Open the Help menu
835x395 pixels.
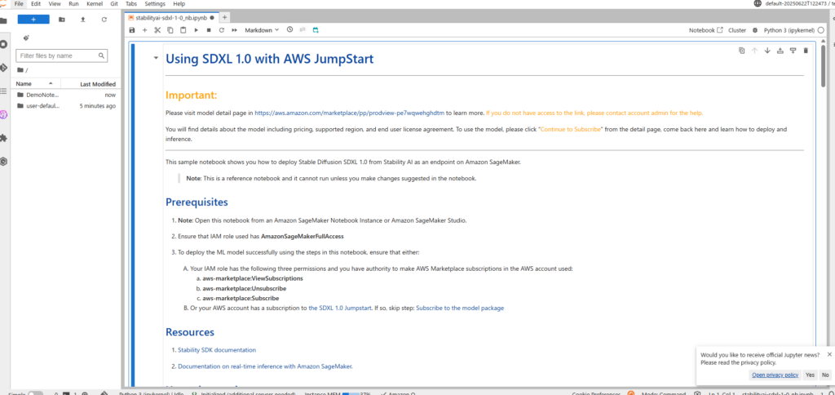point(179,3)
